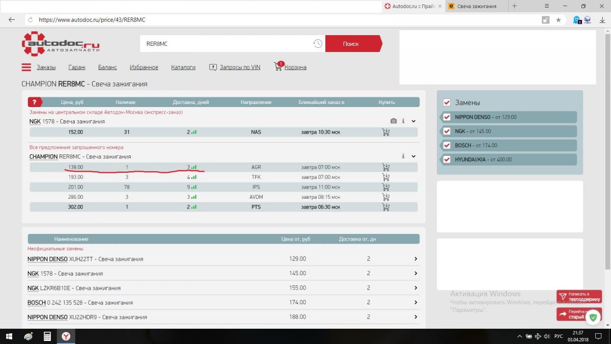Open the Windows Start menu
611x344 pixels.
[10, 336]
